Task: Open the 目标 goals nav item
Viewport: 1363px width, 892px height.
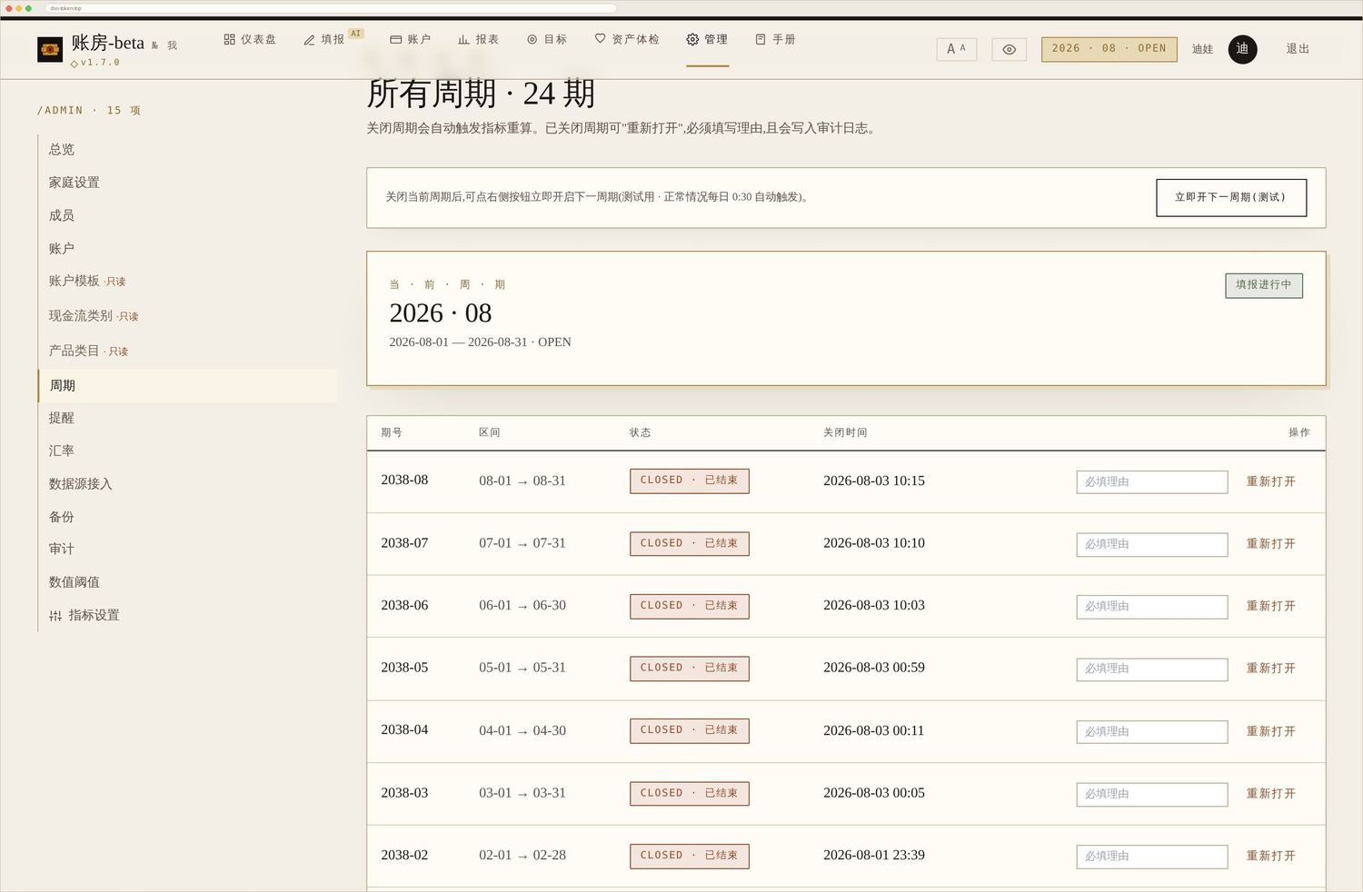Action: tap(547, 39)
